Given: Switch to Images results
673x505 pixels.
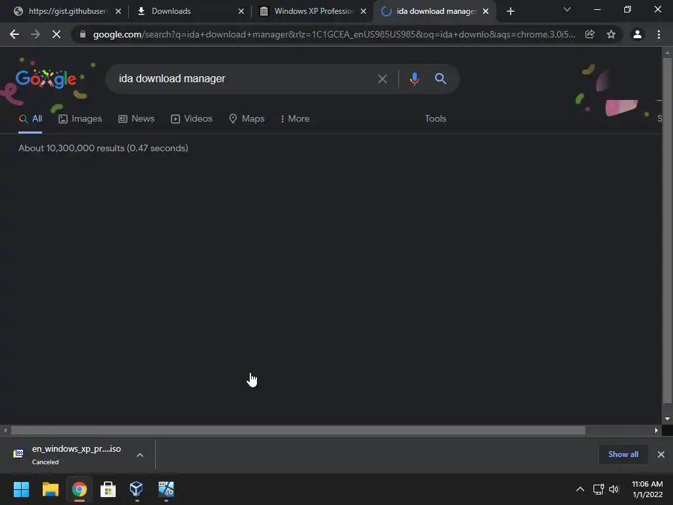Looking at the screenshot, I should 80,119.
